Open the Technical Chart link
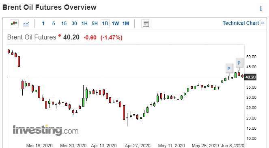Image resolution: width=269 pixels, height=148 pixels. [x=243, y=23]
